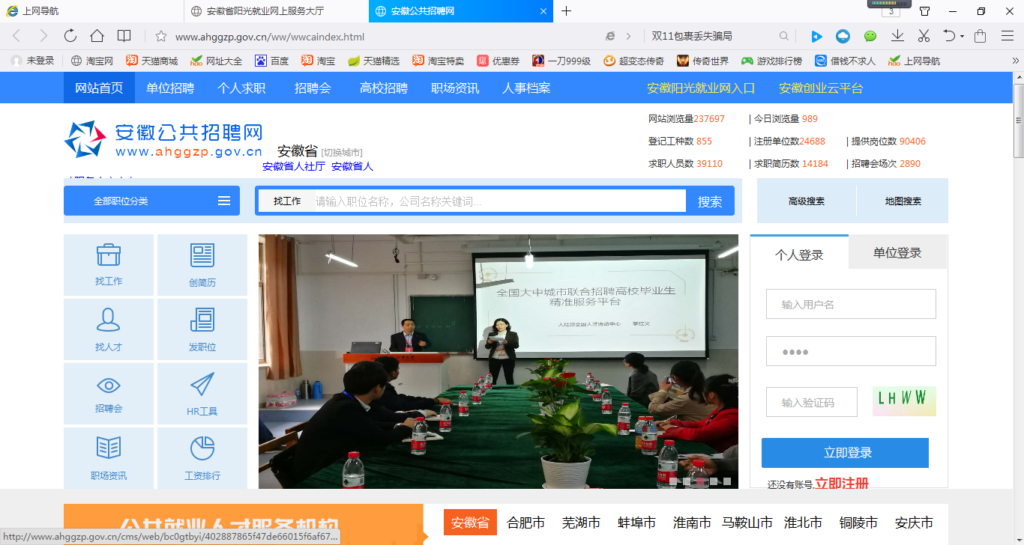Open 高校招聘 in the navigation bar
Image resolution: width=1024 pixels, height=545 pixels.
coord(383,88)
